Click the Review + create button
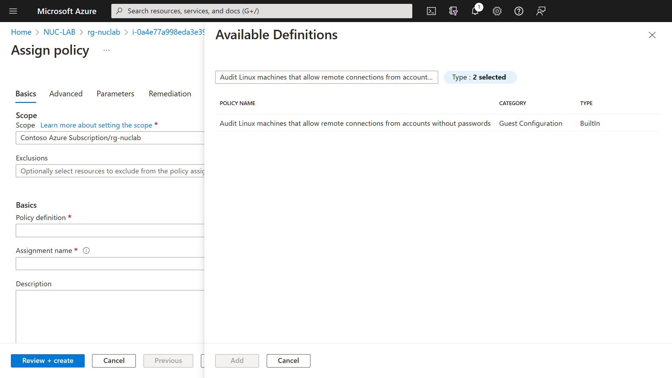 pos(48,360)
